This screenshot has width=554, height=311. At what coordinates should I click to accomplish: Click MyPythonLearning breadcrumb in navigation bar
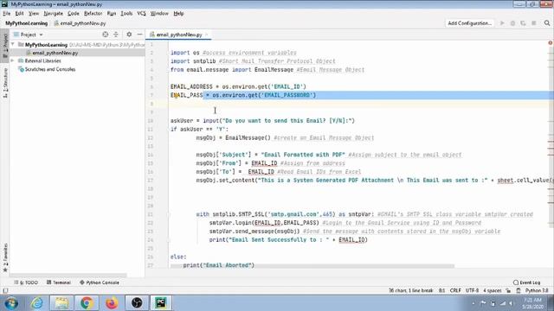[27, 23]
